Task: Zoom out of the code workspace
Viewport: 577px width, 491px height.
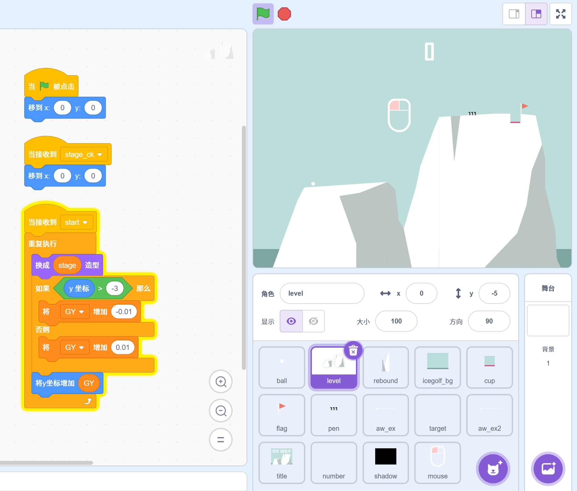Action: [221, 411]
